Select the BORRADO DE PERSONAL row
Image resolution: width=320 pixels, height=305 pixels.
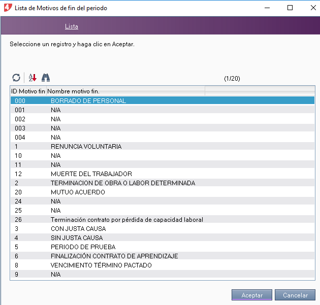(x=88, y=101)
